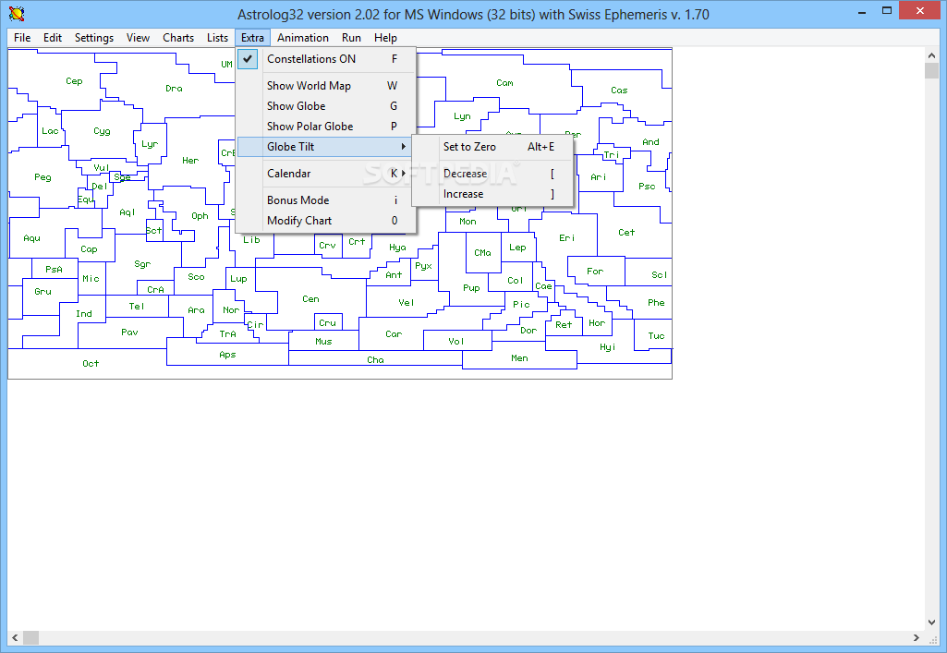Click the 'Her' constellation label
The height and width of the screenshot is (653, 947).
(190, 161)
